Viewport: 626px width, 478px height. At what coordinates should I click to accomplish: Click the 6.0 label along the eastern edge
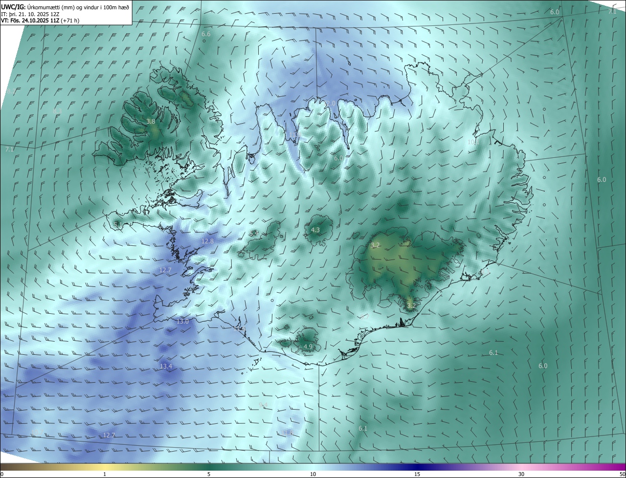pyautogui.click(x=602, y=179)
